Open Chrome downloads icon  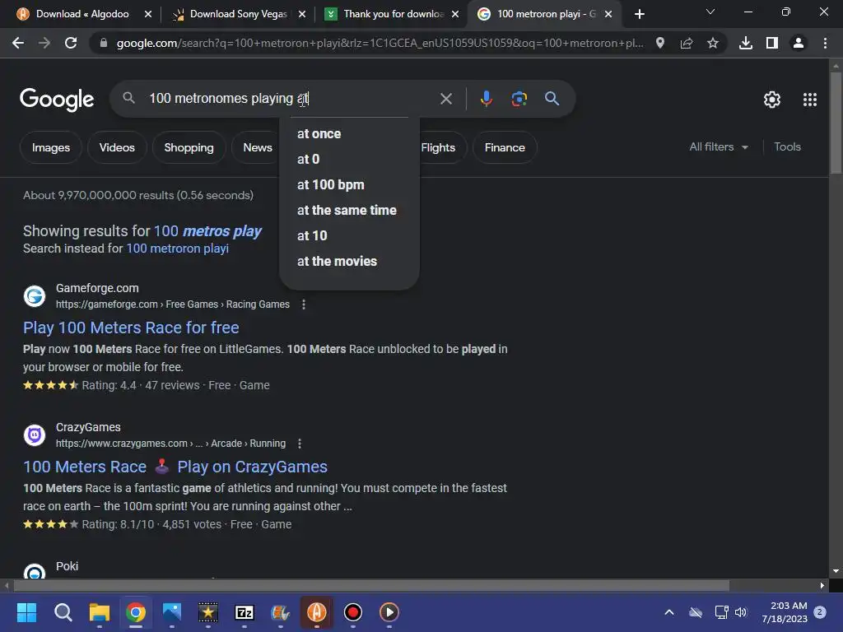746,43
